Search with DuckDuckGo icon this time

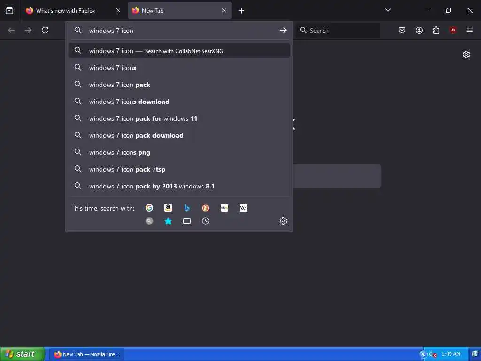206,208
